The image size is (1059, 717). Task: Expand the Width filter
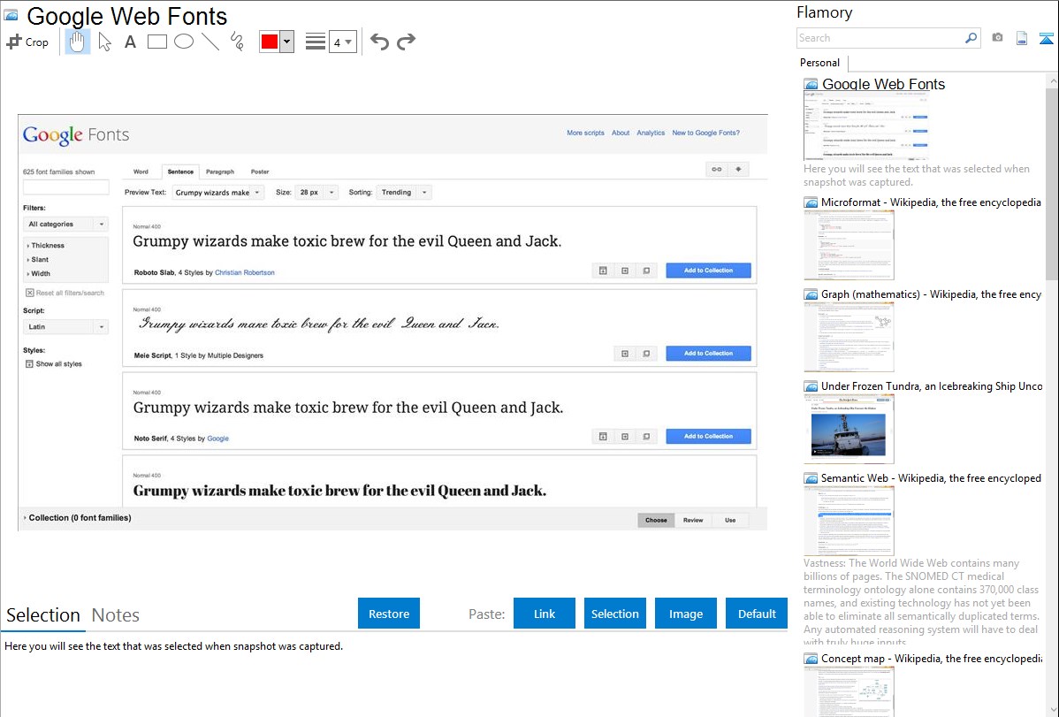tap(39, 274)
